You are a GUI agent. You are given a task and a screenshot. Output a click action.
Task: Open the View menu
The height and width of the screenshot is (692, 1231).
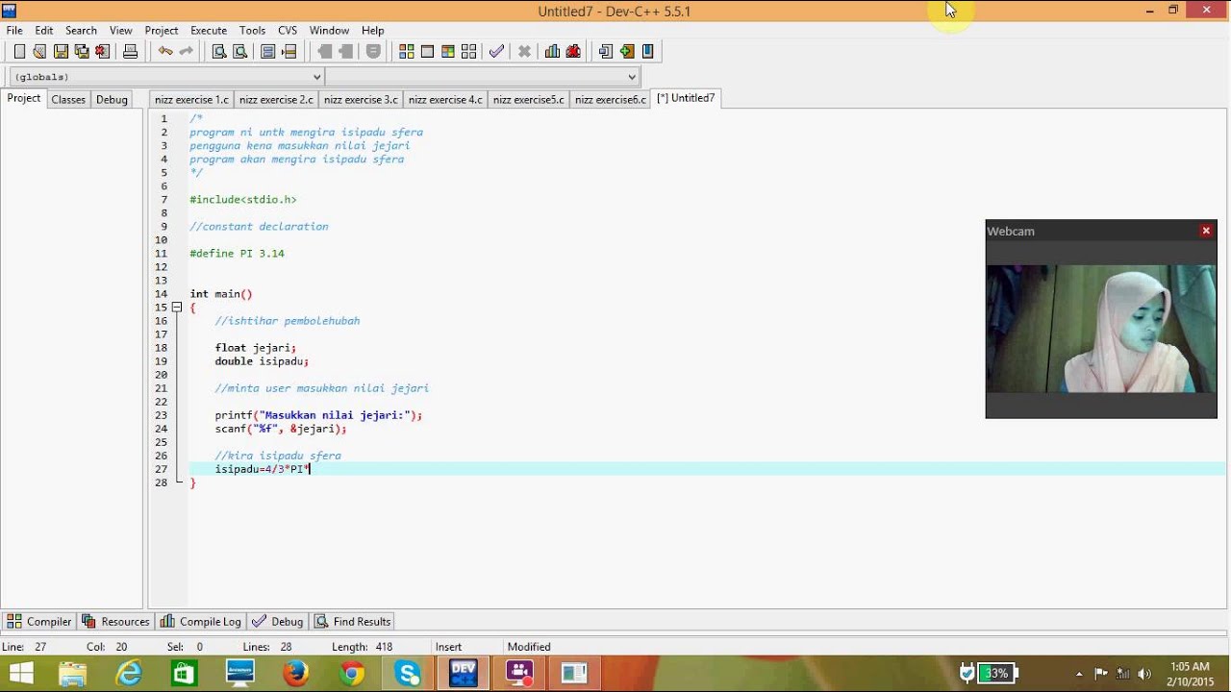point(121,31)
